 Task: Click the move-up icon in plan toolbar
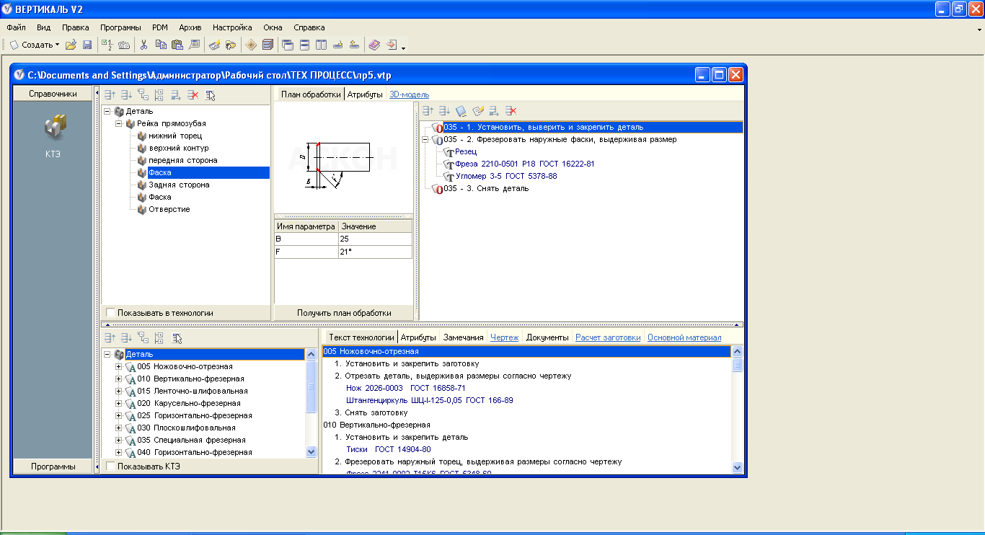(428, 110)
